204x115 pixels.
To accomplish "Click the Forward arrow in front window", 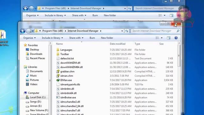I will coord(28,31).
